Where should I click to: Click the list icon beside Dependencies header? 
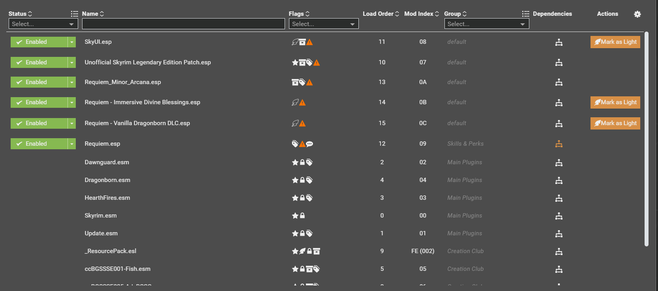click(x=525, y=14)
